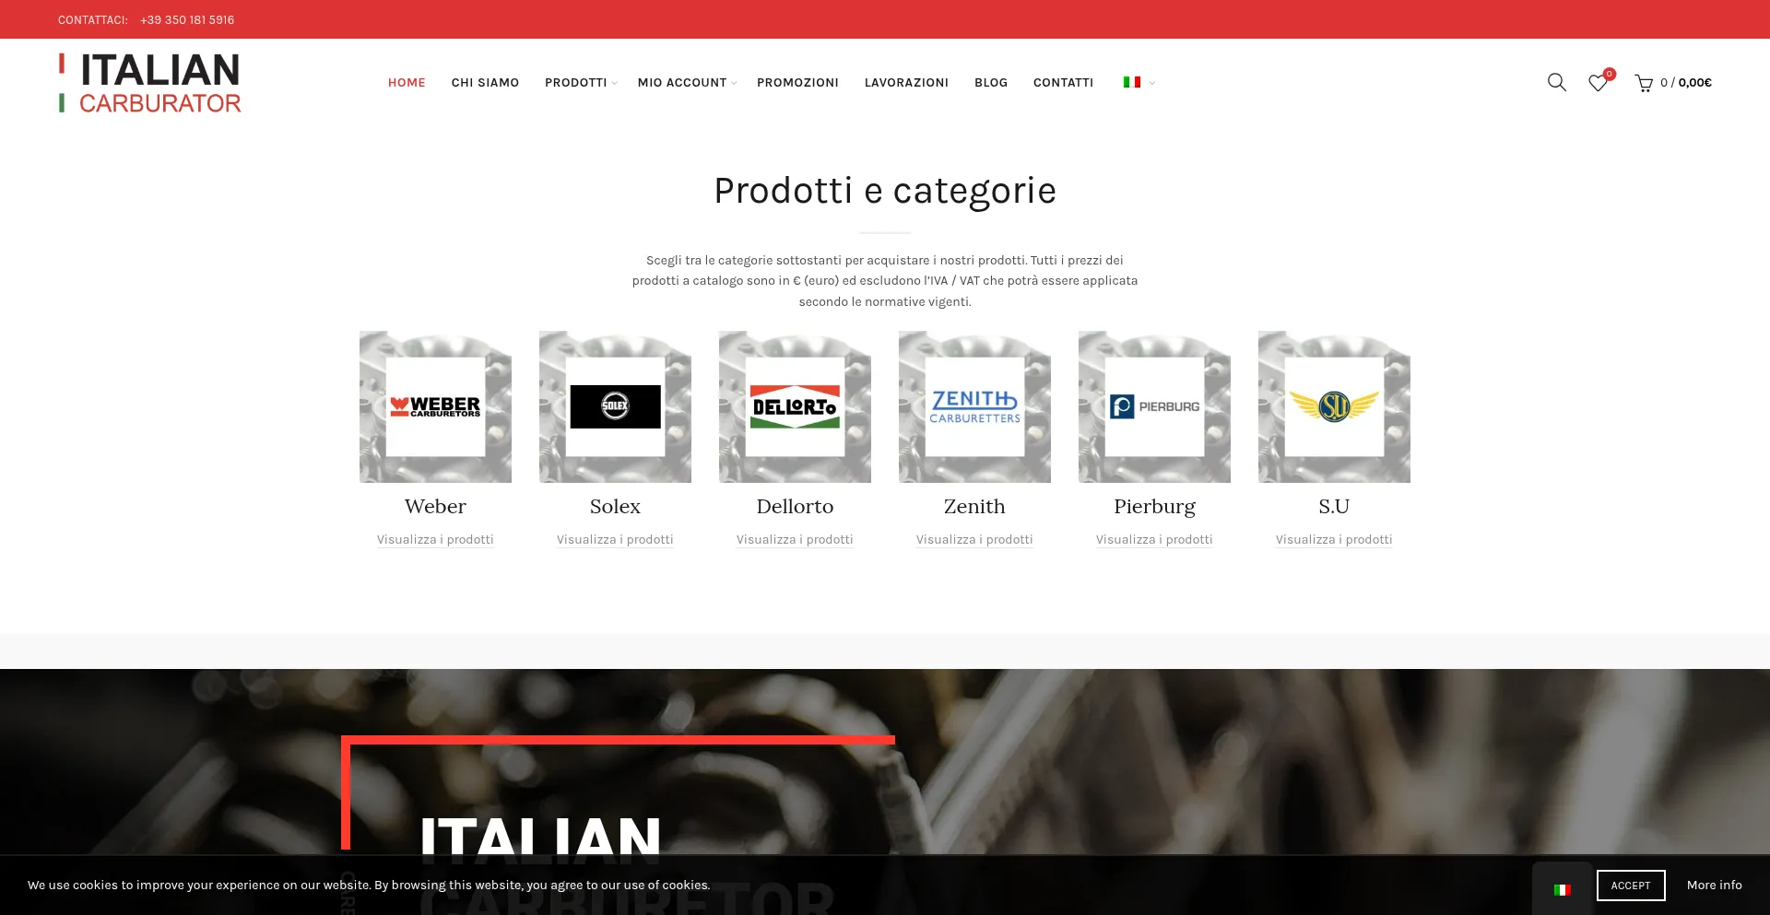Viewport: 1770px width, 915px height.
Task: Open the Zenith category title
Action: 974,506
